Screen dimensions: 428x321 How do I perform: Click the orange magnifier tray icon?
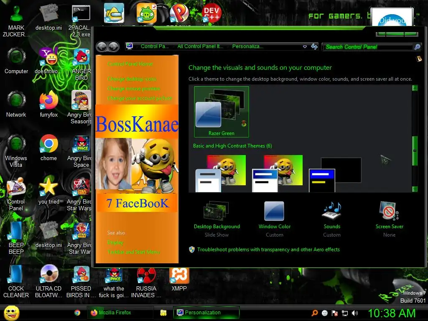pyautogui.click(x=314, y=313)
